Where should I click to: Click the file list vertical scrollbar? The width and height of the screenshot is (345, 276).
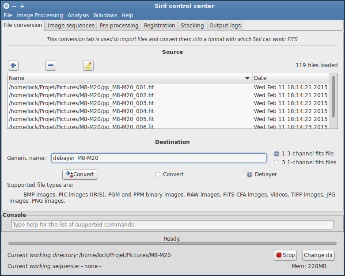334,102
